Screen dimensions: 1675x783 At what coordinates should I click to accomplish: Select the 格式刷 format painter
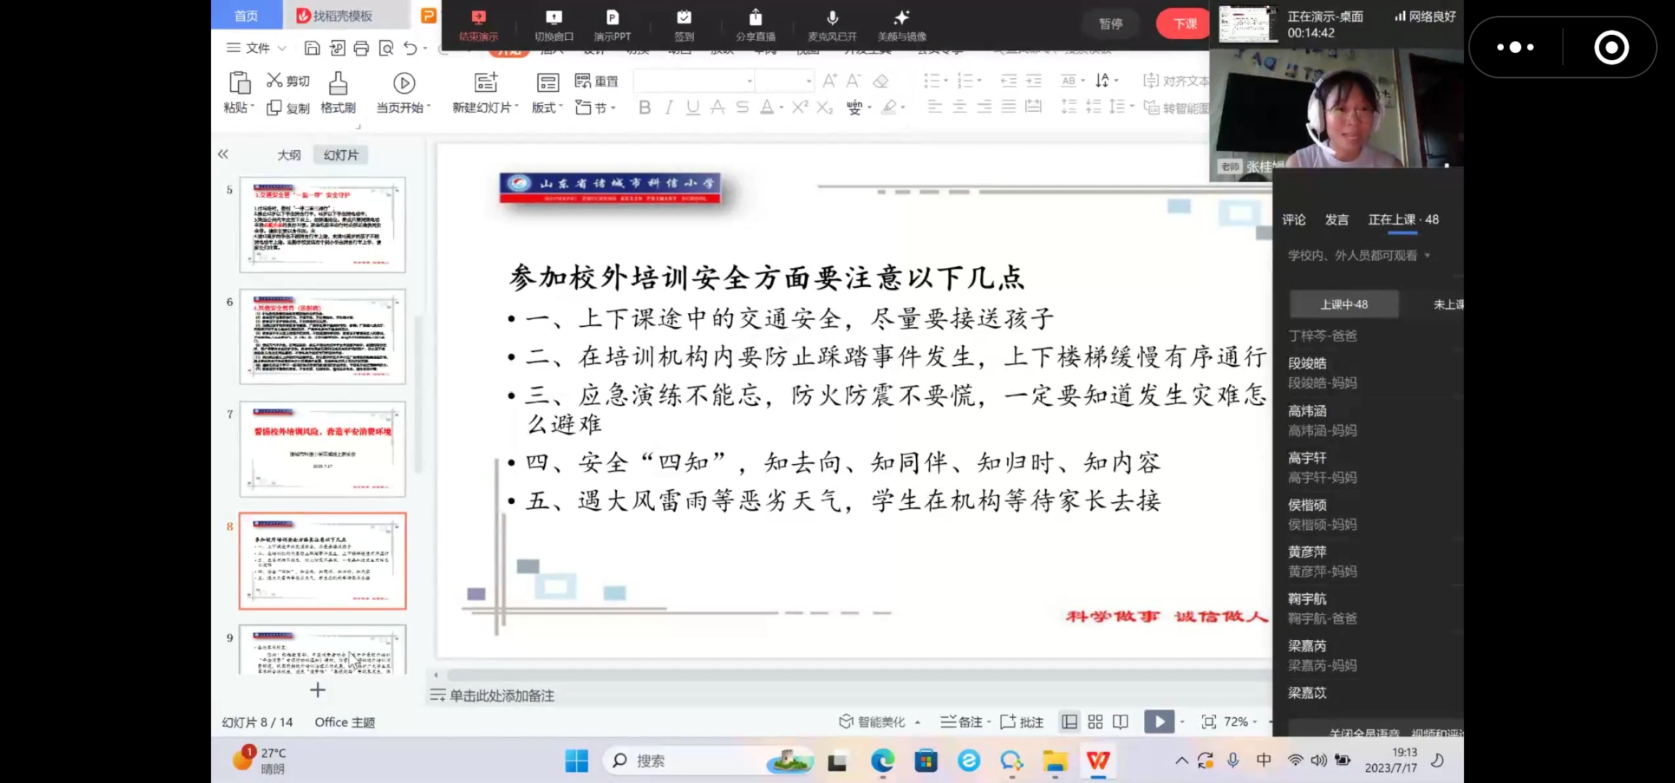[x=338, y=94]
